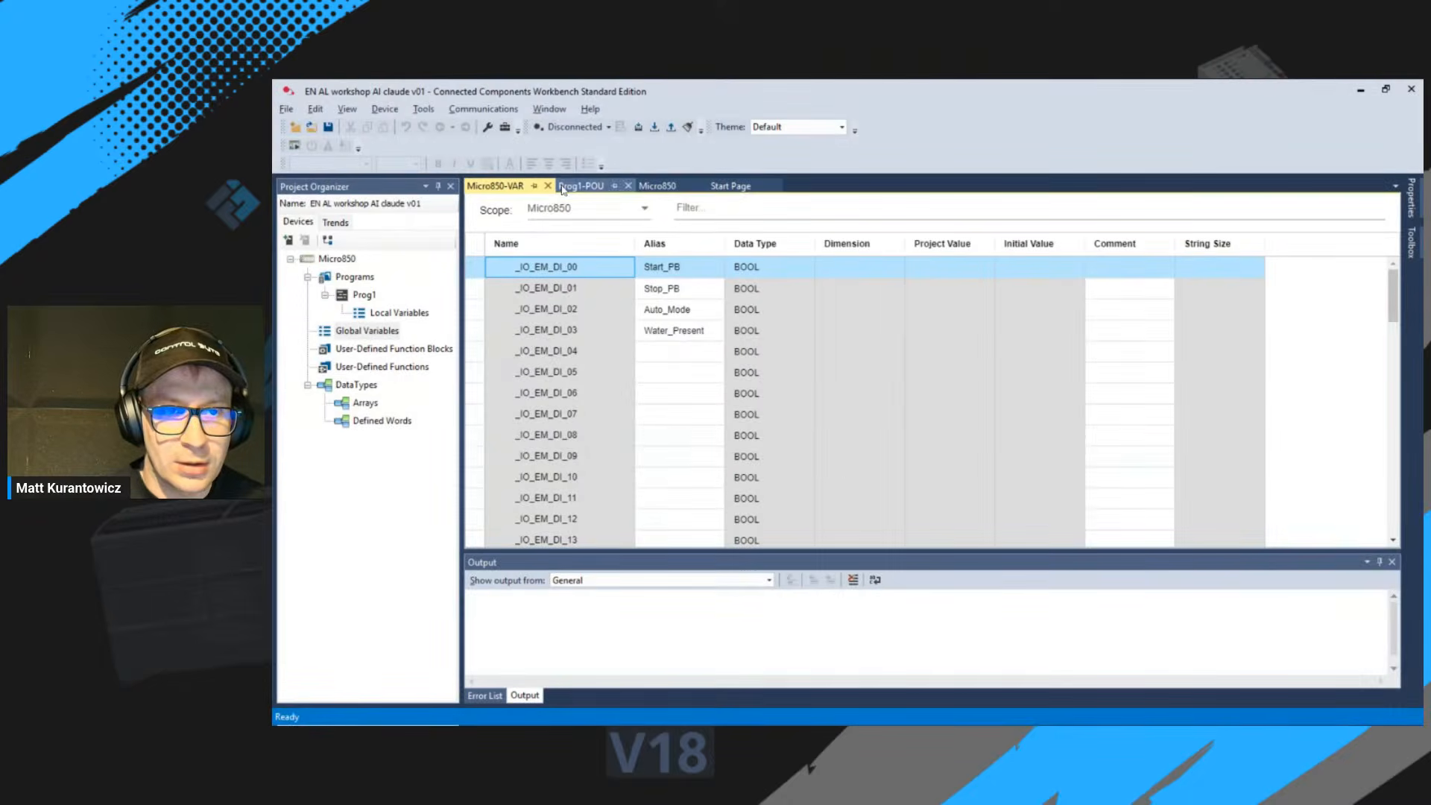Screen dimensions: 1431x805
Task: Select Defined Words under DataTypes
Action: 382,421
